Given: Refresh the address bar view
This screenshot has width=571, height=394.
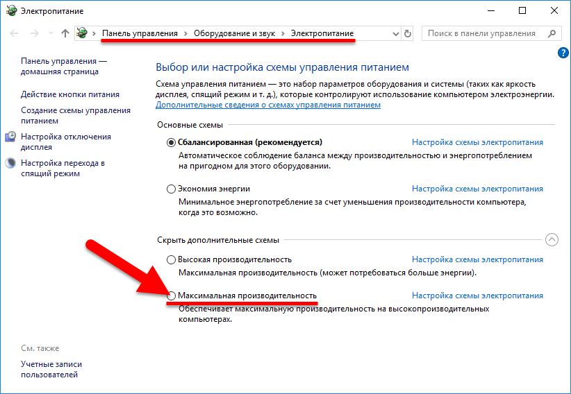Looking at the screenshot, I should point(408,33).
